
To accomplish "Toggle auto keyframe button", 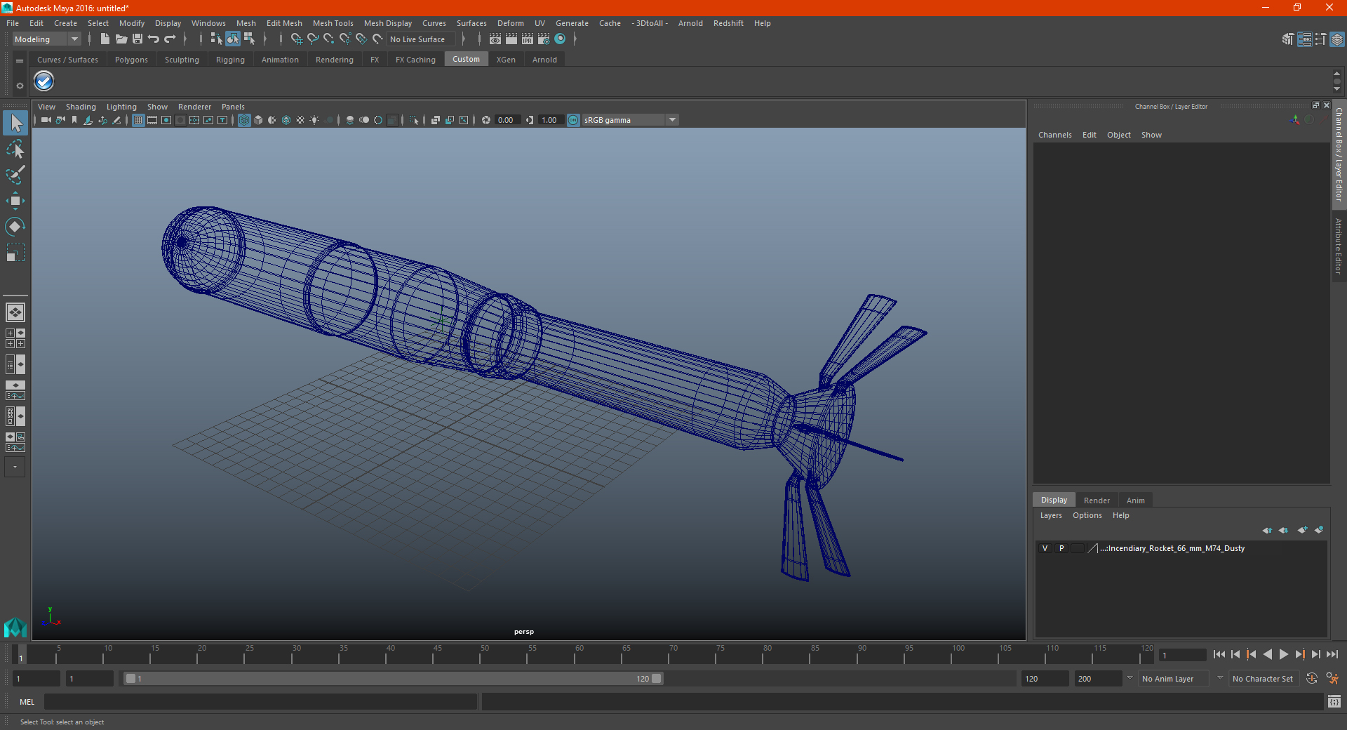I will click(x=1312, y=679).
